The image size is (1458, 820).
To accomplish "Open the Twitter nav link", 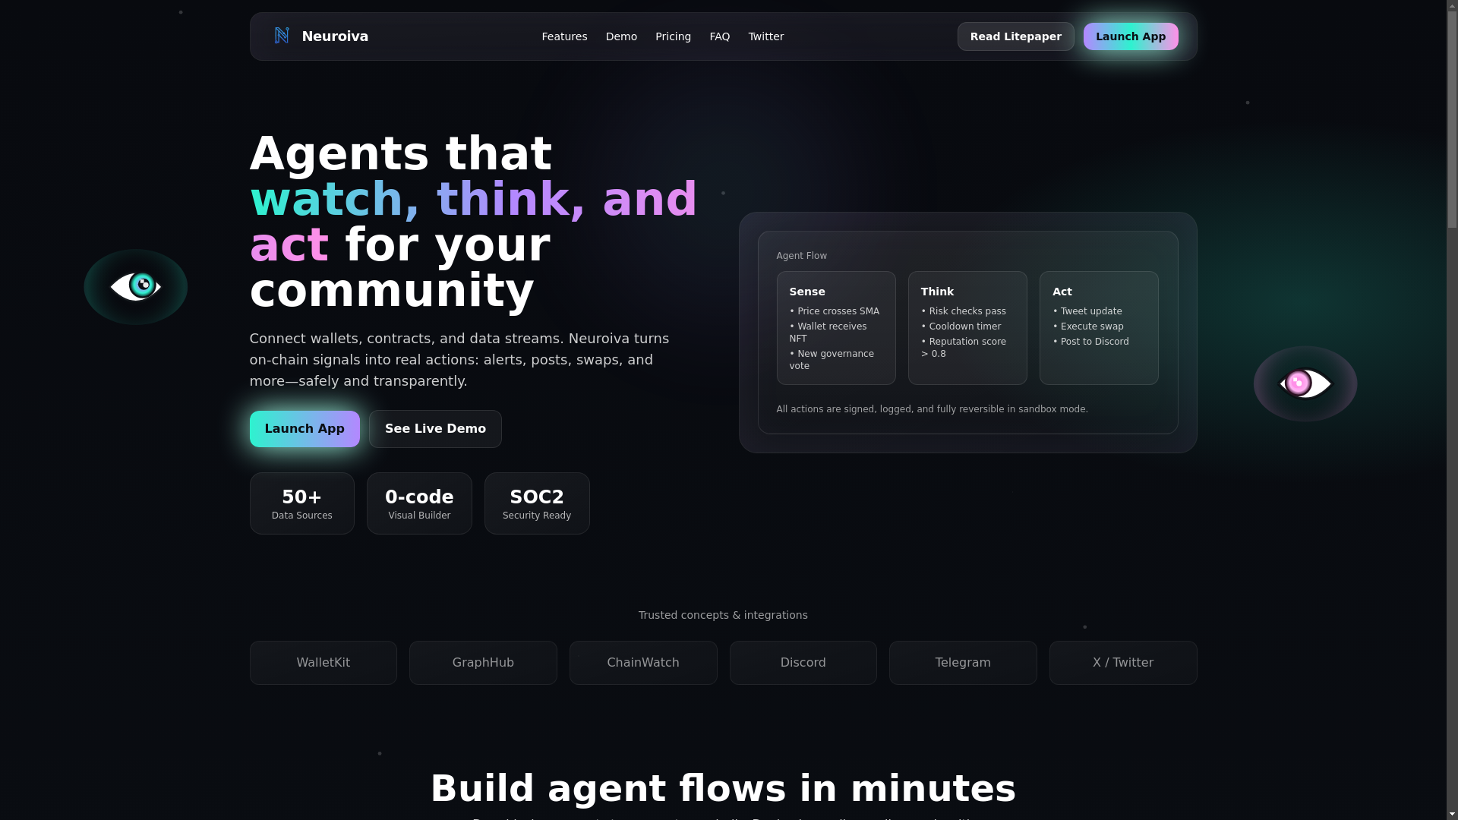I will pos(766,36).
